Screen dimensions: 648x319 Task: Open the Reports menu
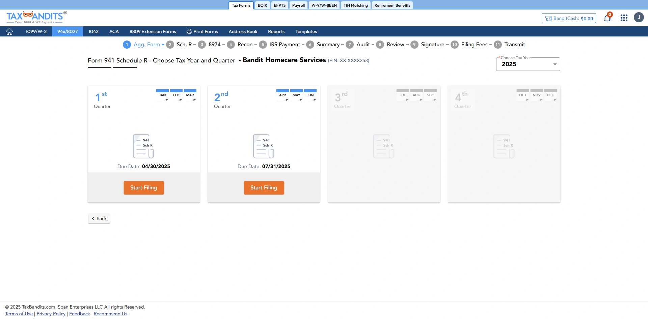tap(276, 31)
